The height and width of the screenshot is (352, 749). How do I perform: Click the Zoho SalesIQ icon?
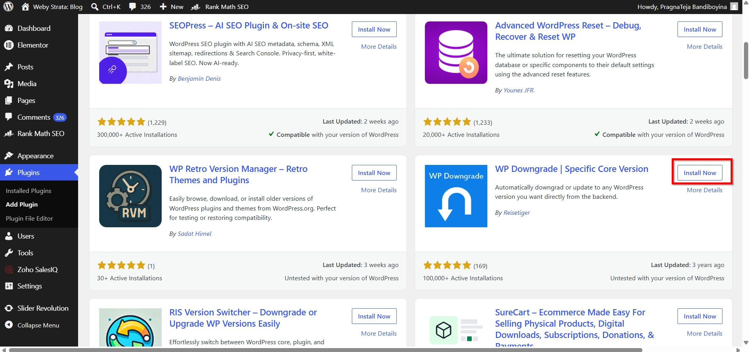[9, 269]
